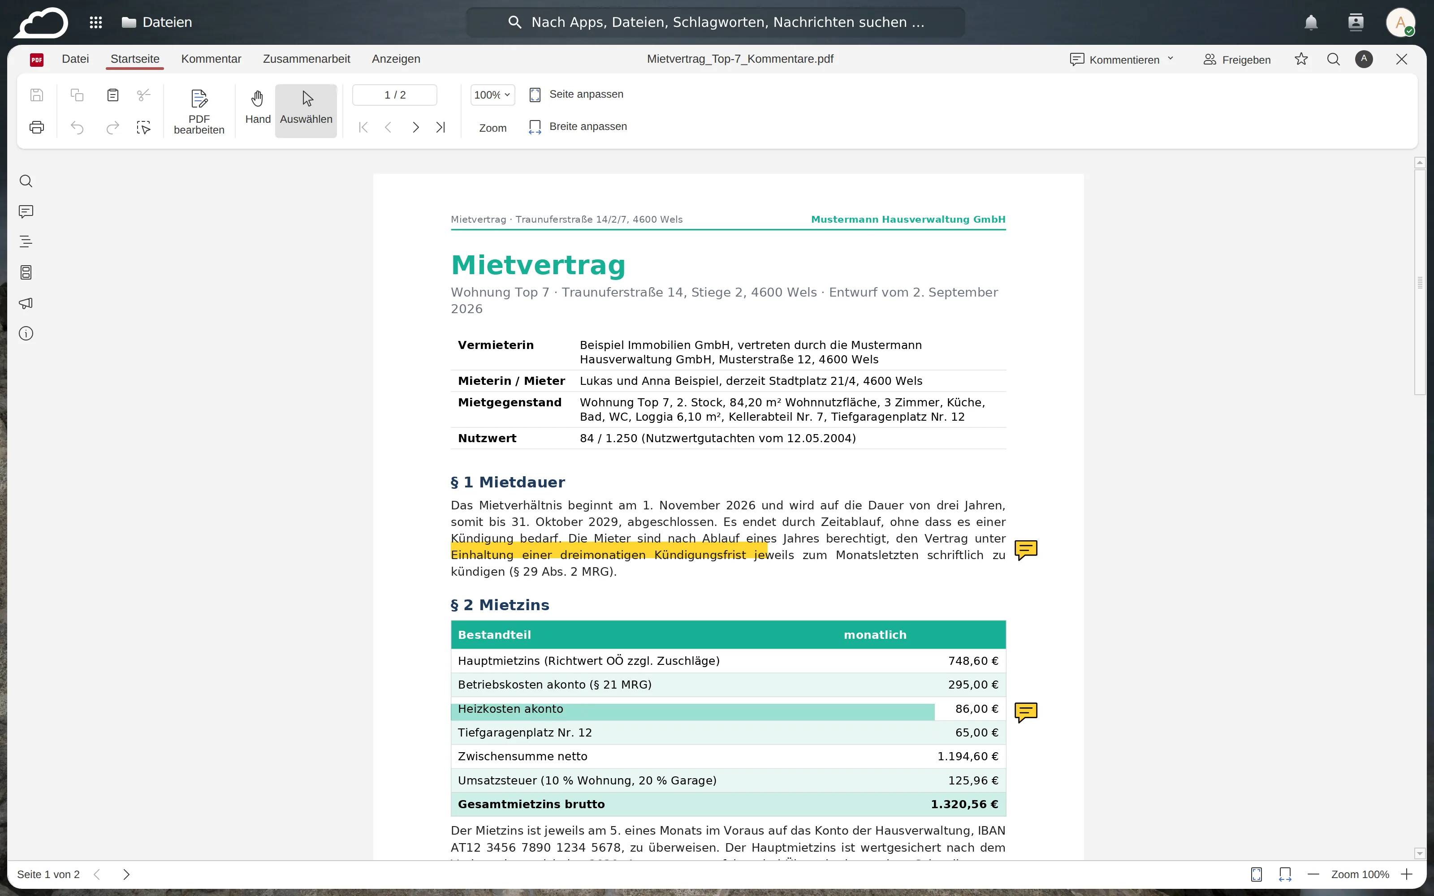This screenshot has height=896, width=1434.
Task: Click the Mietvertrag heading
Action: 538,265
